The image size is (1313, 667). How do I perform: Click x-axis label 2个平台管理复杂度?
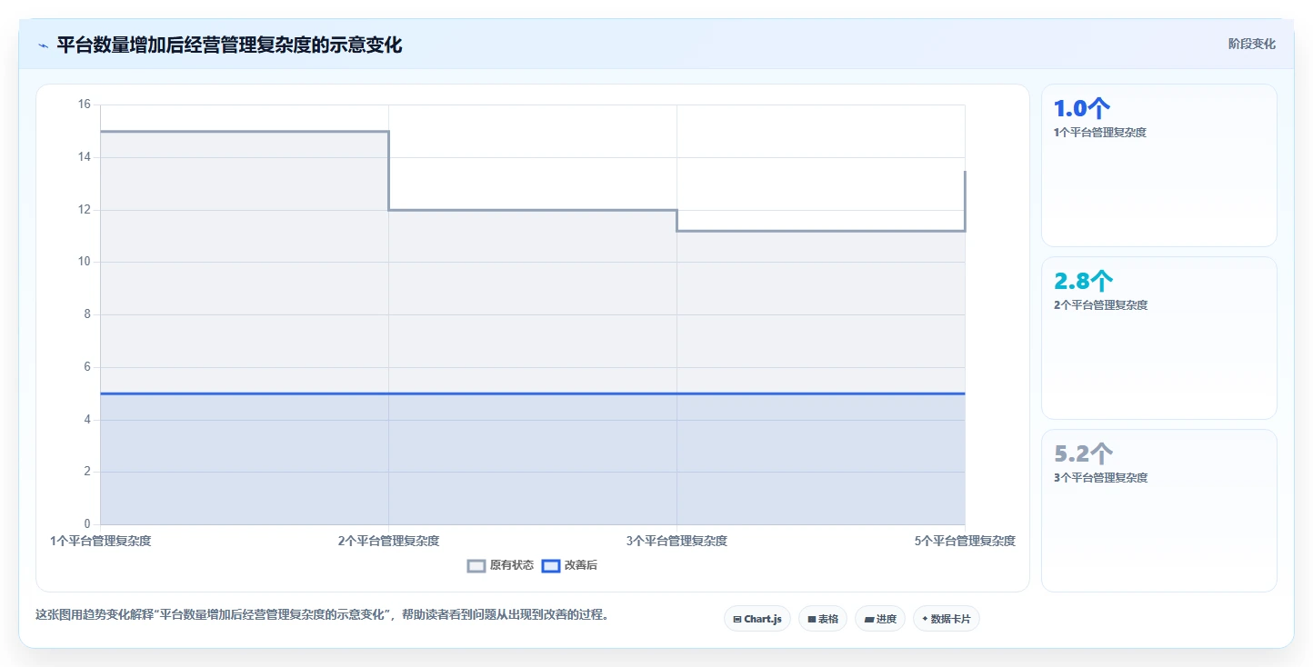coord(388,541)
